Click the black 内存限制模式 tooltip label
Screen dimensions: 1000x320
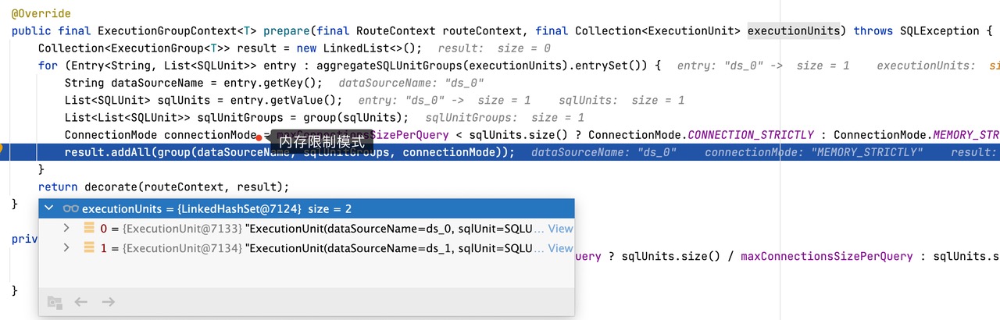[x=322, y=141]
